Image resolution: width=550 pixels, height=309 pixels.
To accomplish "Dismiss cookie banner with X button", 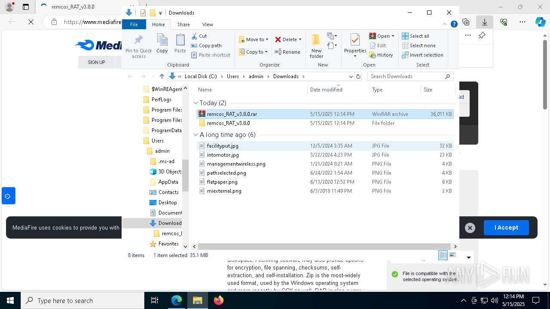I will tap(470, 228).
